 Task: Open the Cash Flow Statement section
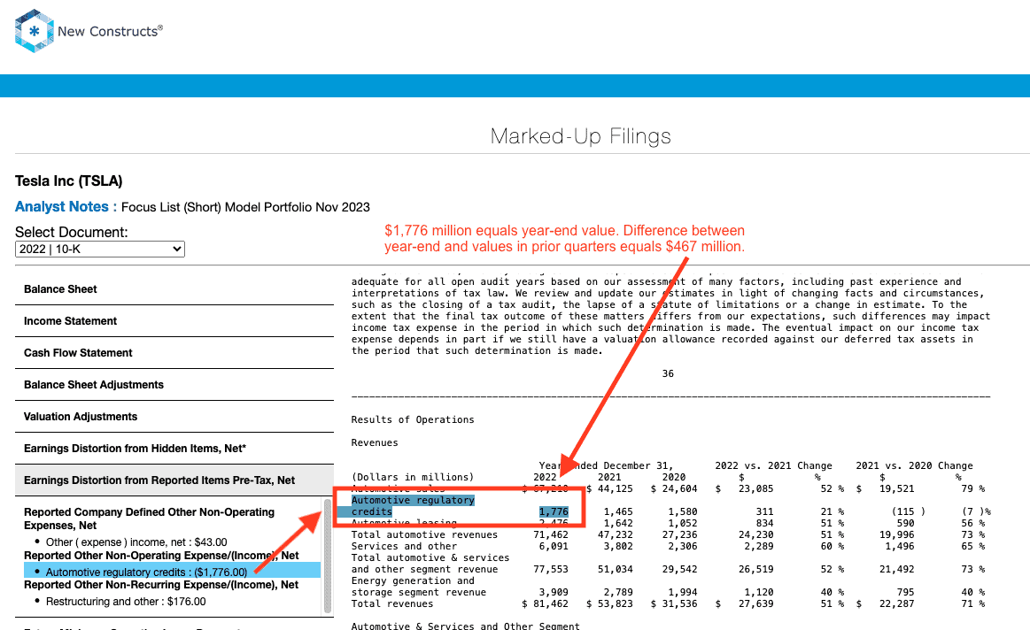click(x=174, y=353)
